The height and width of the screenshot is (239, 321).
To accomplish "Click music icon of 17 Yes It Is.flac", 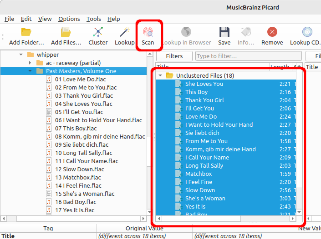I will tap(49, 210).
